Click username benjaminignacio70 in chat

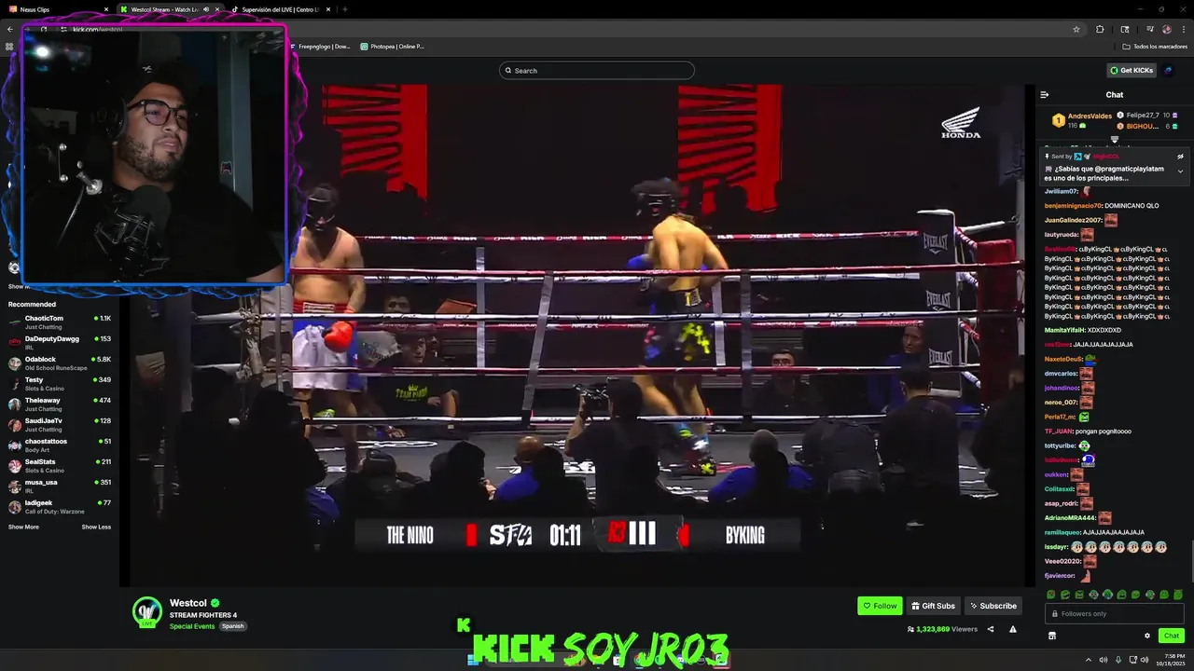1073,205
